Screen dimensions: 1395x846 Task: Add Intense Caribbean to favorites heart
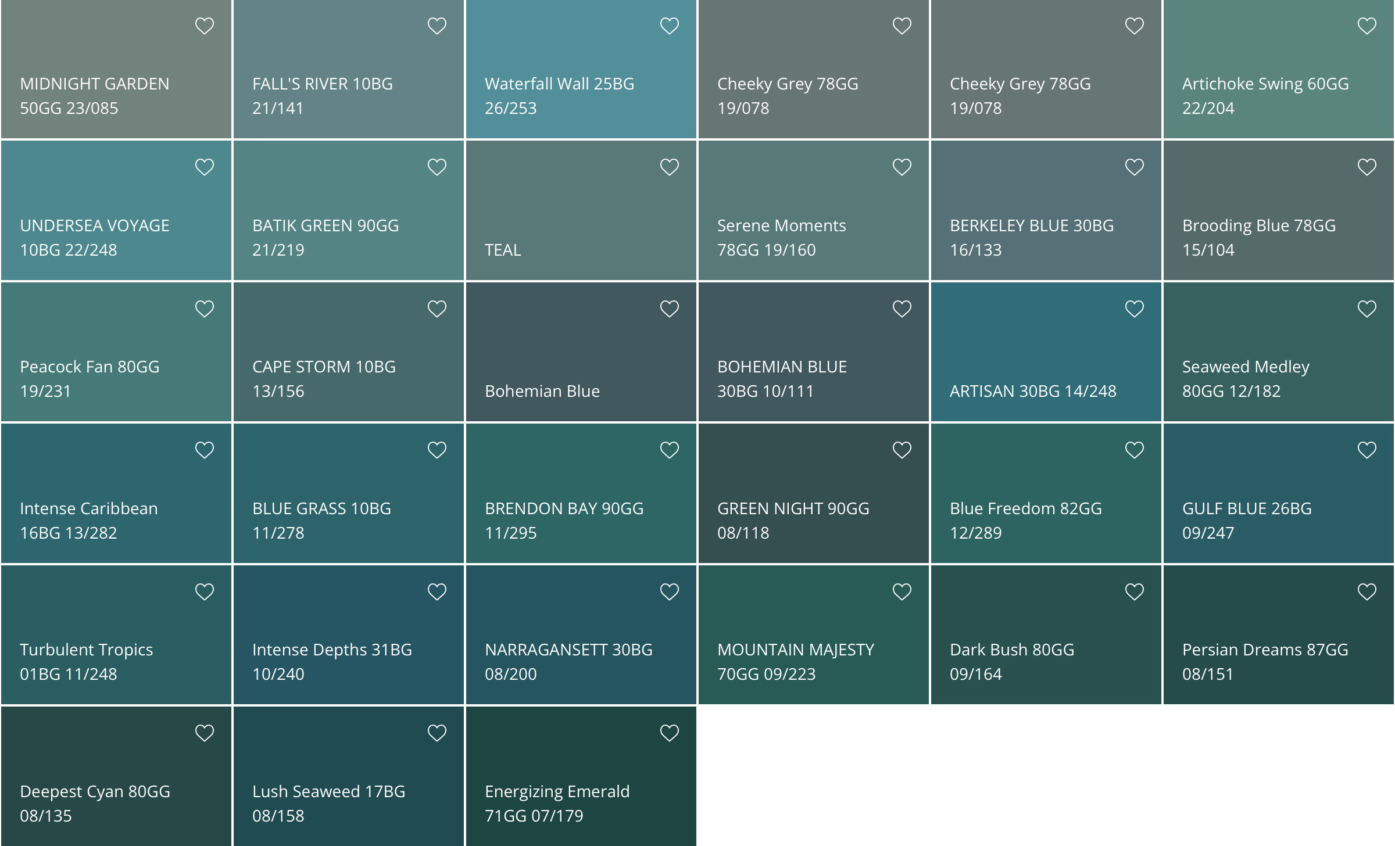click(x=205, y=450)
